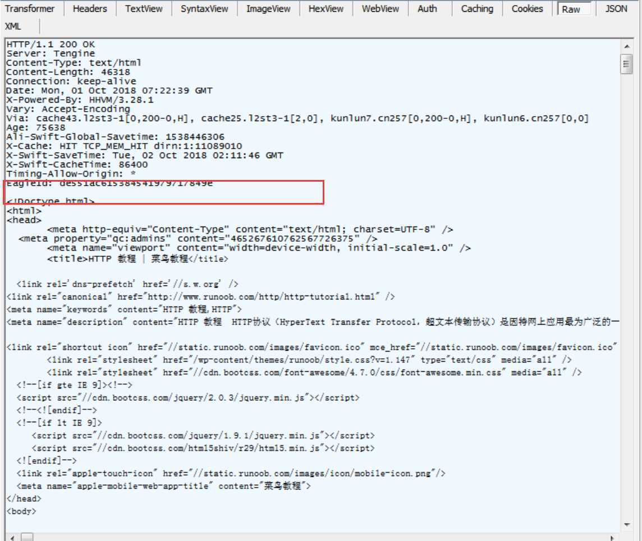Select the TextView tab
The height and width of the screenshot is (541, 642).
coord(144,8)
